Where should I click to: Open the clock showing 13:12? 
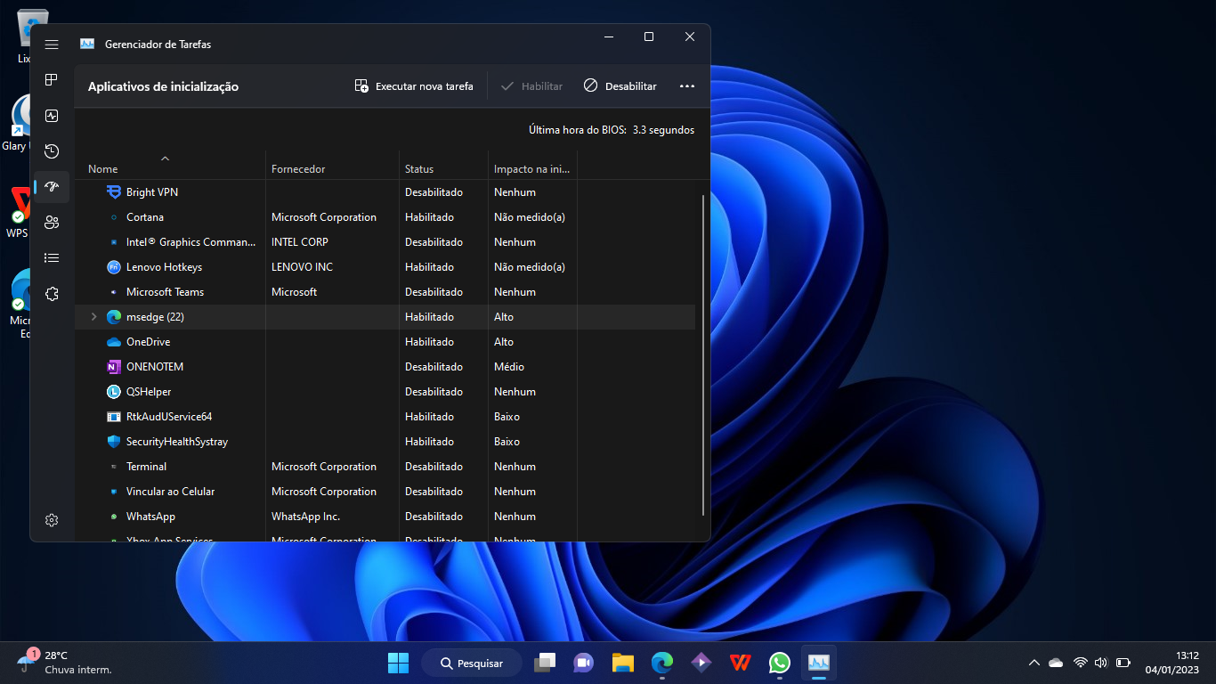[x=1172, y=663]
